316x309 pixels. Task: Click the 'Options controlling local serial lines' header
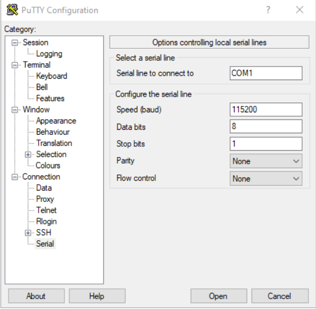coord(209,42)
